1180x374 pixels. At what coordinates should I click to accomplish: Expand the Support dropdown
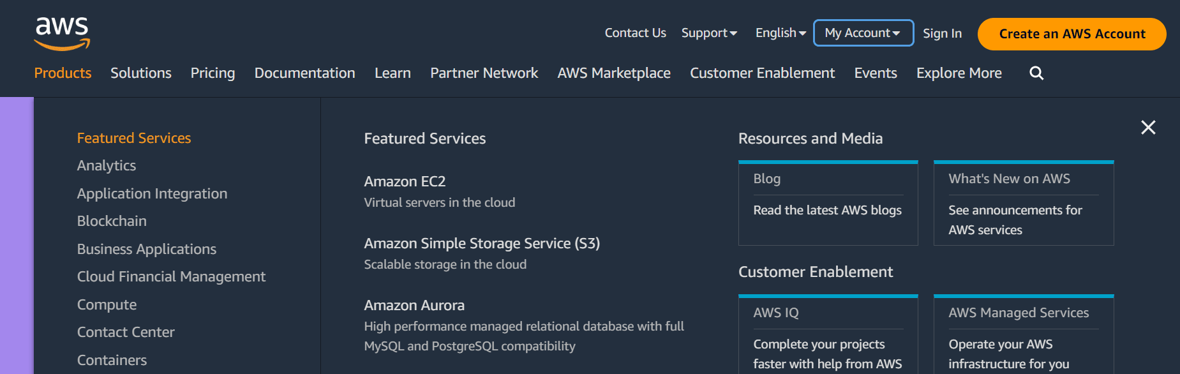(709, 33)
